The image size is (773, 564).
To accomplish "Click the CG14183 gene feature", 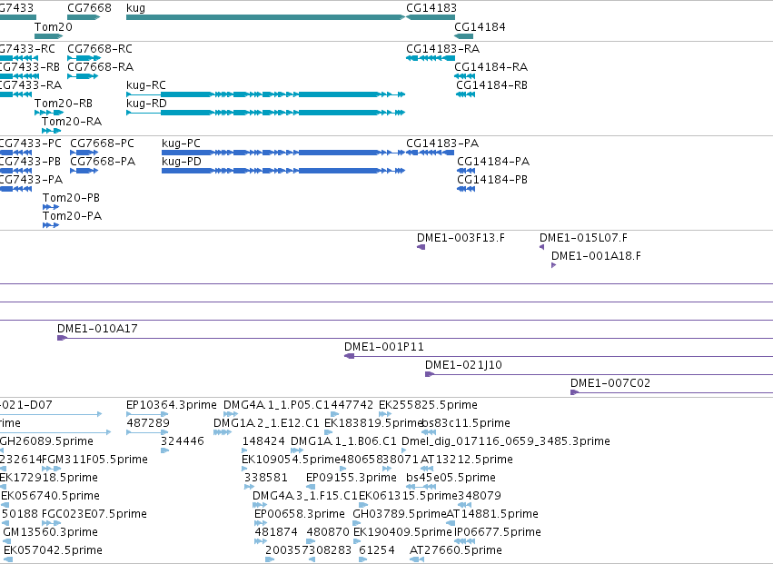I will coord(431,17).
